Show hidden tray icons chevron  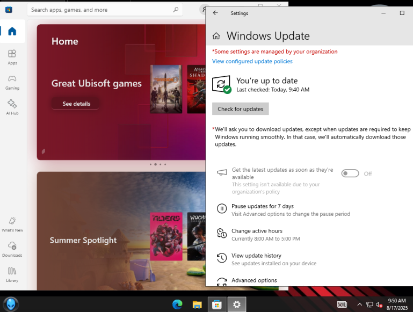[359, 304]
